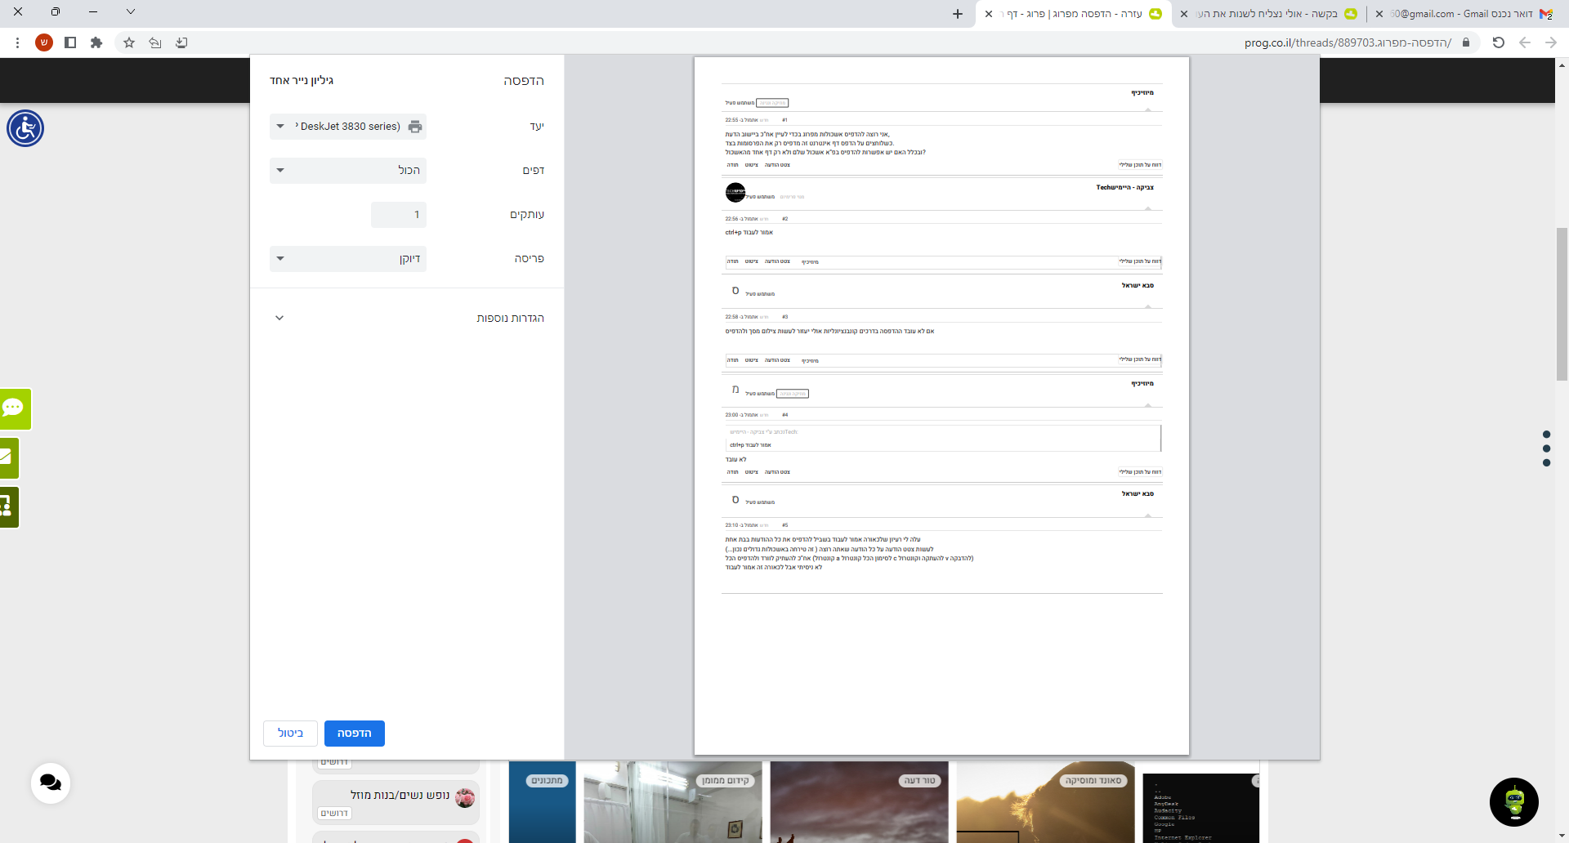Close the 'עזרה - הדפסה מפרום' tab

989,14
